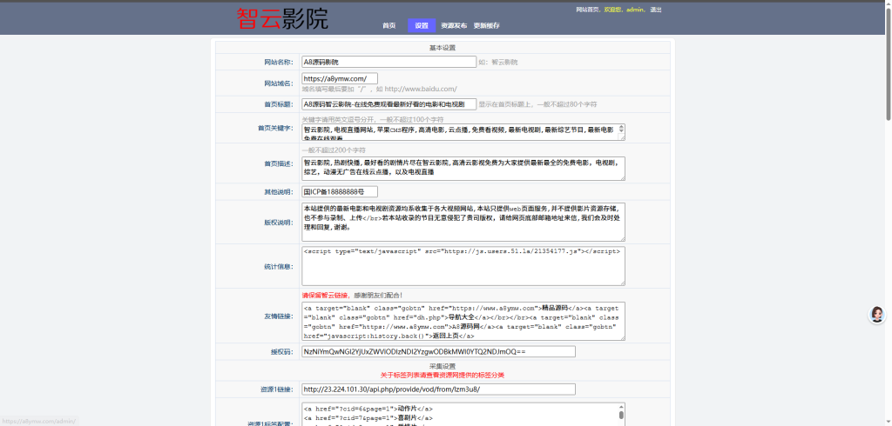Click the 首页关键字 textarea
The width and height of the screenshot is (892, 426).
coord(463,132)
